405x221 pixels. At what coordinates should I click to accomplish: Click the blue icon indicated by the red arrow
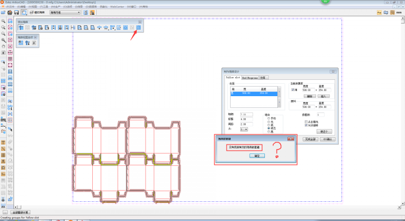pos(138,28)
